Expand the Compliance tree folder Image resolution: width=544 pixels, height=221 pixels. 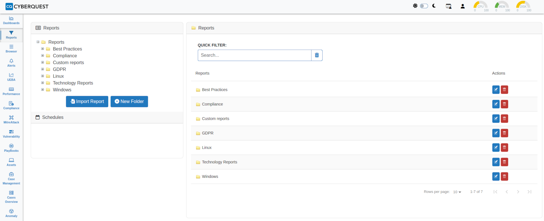[43, 56]
